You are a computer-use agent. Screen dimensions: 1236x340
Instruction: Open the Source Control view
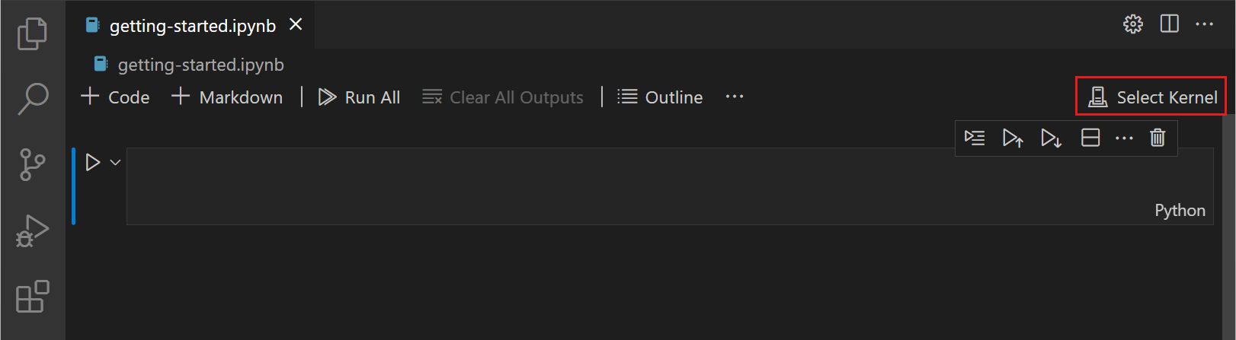[x=32, y=164]
